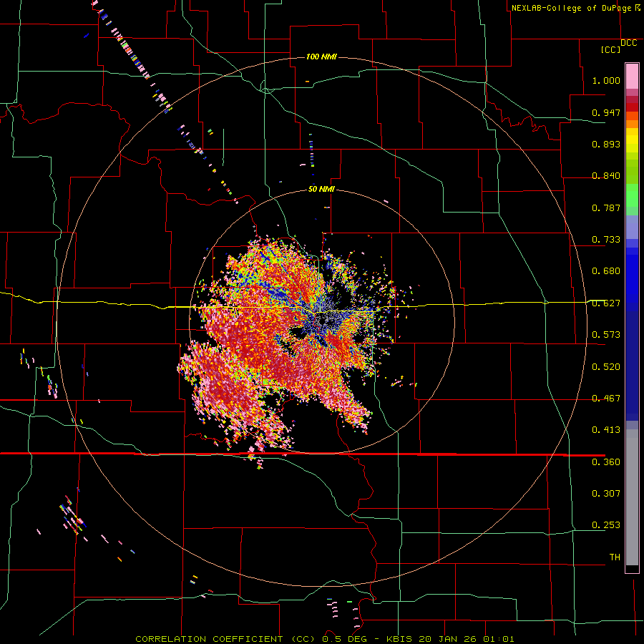Select the 0.573 scale value
The image size is (644, 644).
click(x=606, y=335)
